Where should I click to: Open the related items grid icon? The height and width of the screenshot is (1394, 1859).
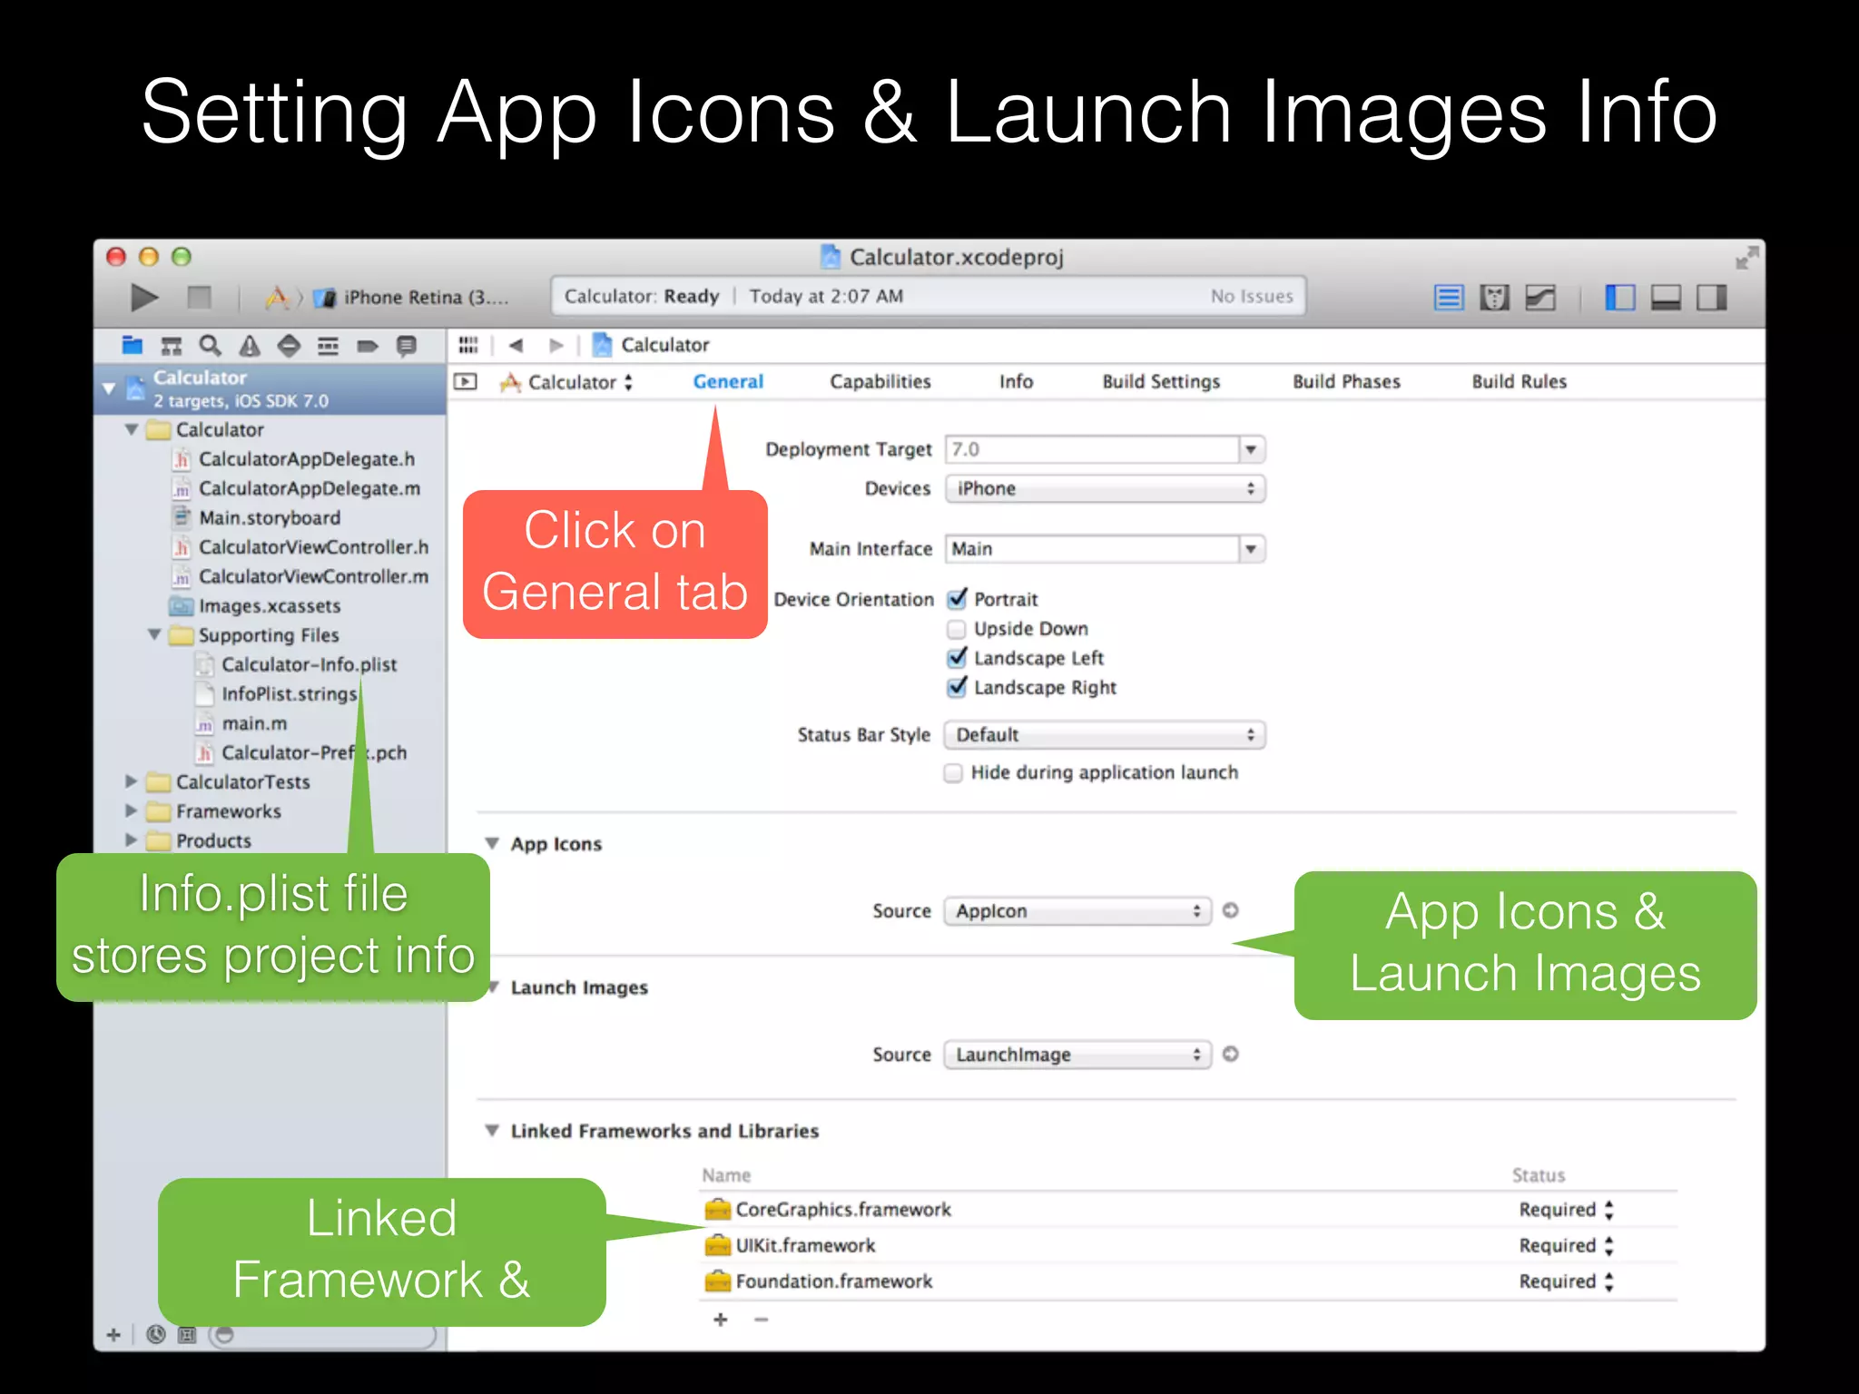click(x=468, y=345)
